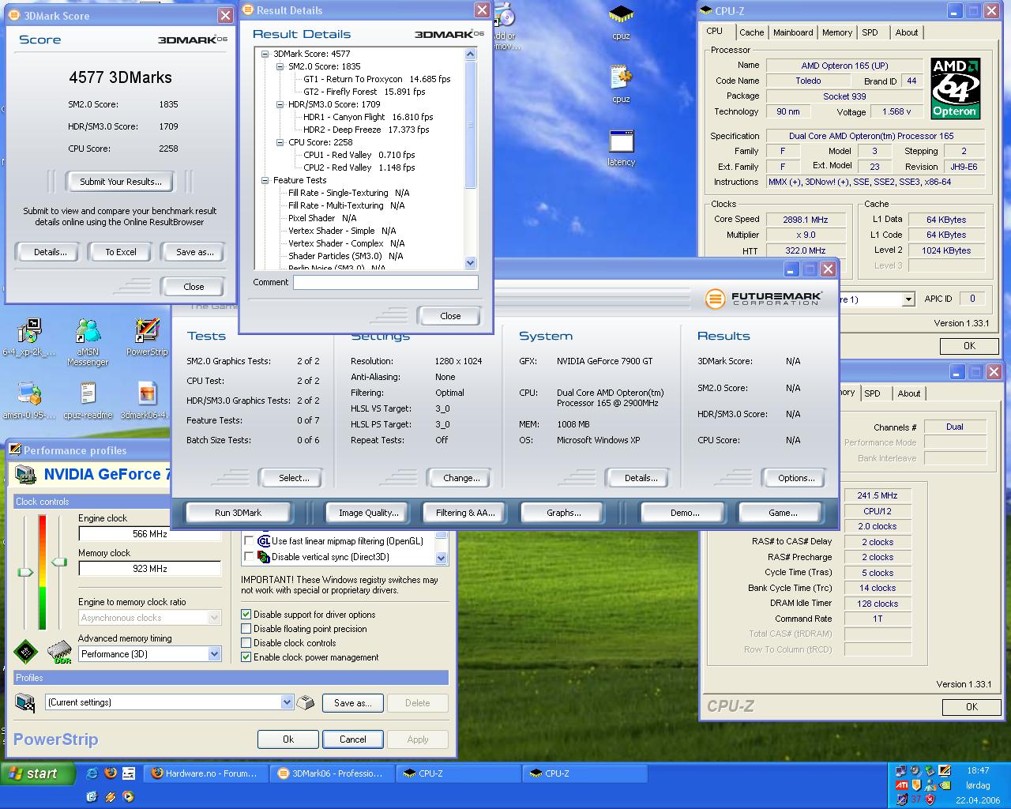Toggle Enable clock power management
The height and width of the screenshot is (809, 1011).
246,657
